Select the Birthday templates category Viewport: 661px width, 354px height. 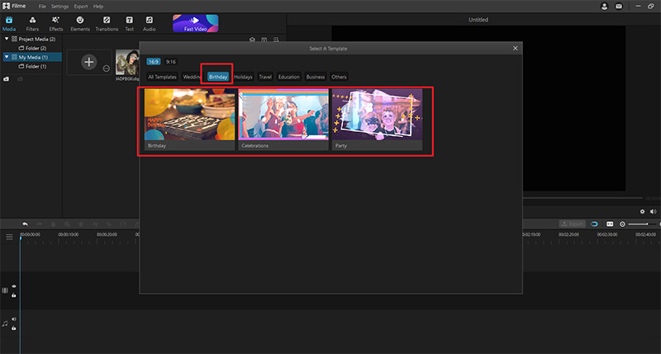pos(218,77)
